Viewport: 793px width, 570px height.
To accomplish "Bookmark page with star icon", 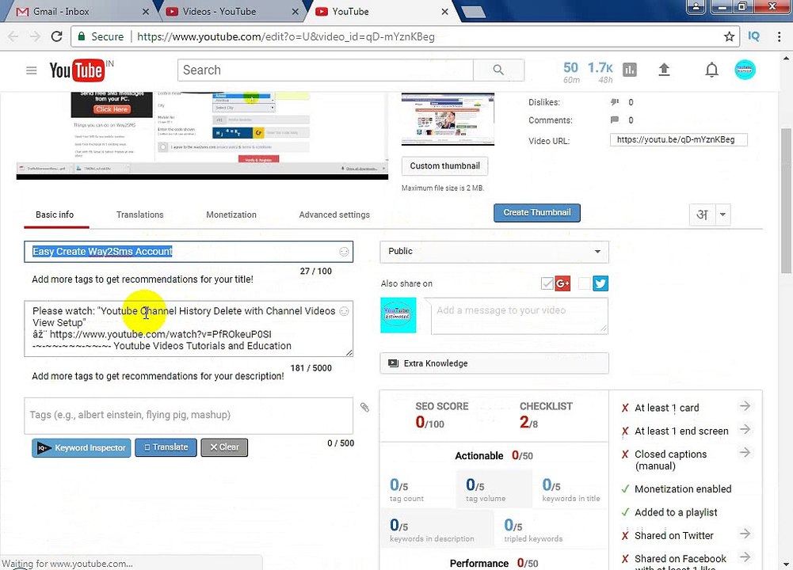I will click(729, 36).
